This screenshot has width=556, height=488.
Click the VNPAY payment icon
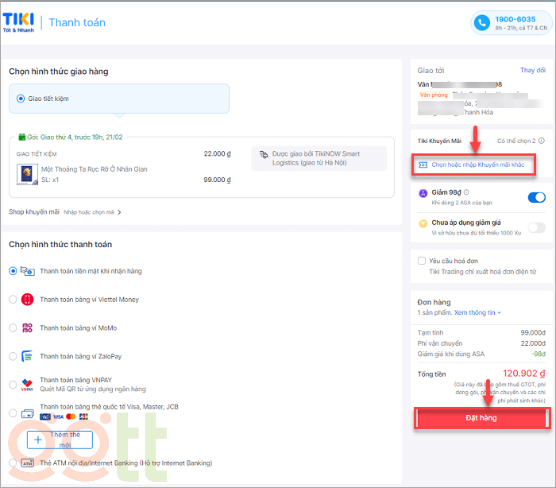pos(27,385)
